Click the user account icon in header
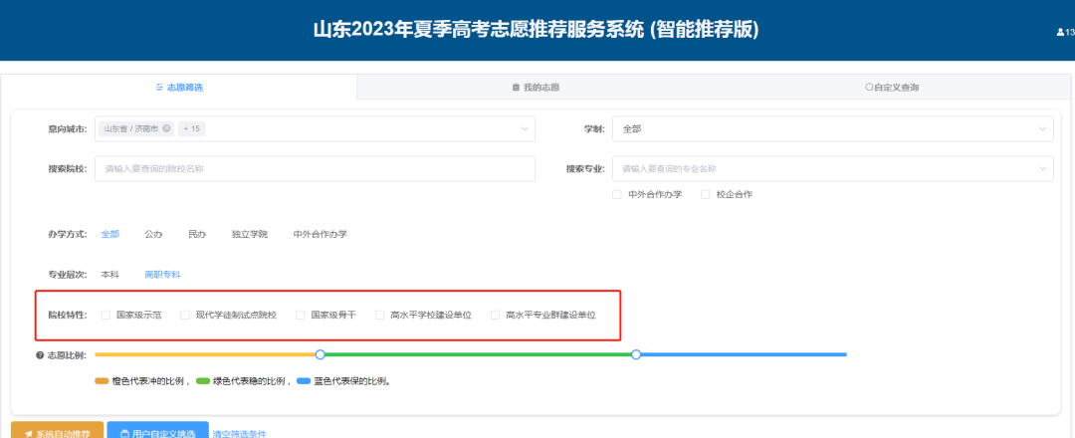This screenshot has height=438, width=1075. (1060, 32)
